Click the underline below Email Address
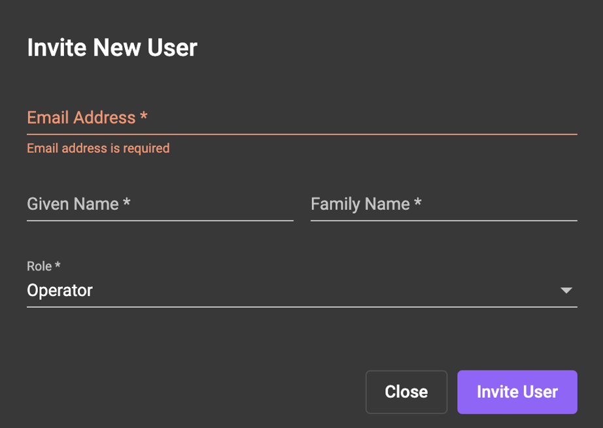This screenshot has width=603, height=428. pyautogui.click(x=301, y=131)
